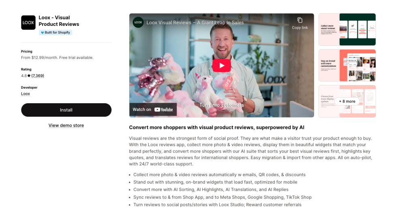Click the Loox app logo icon
This screenshot has width=415, height=215.
(x=28, y=23)
